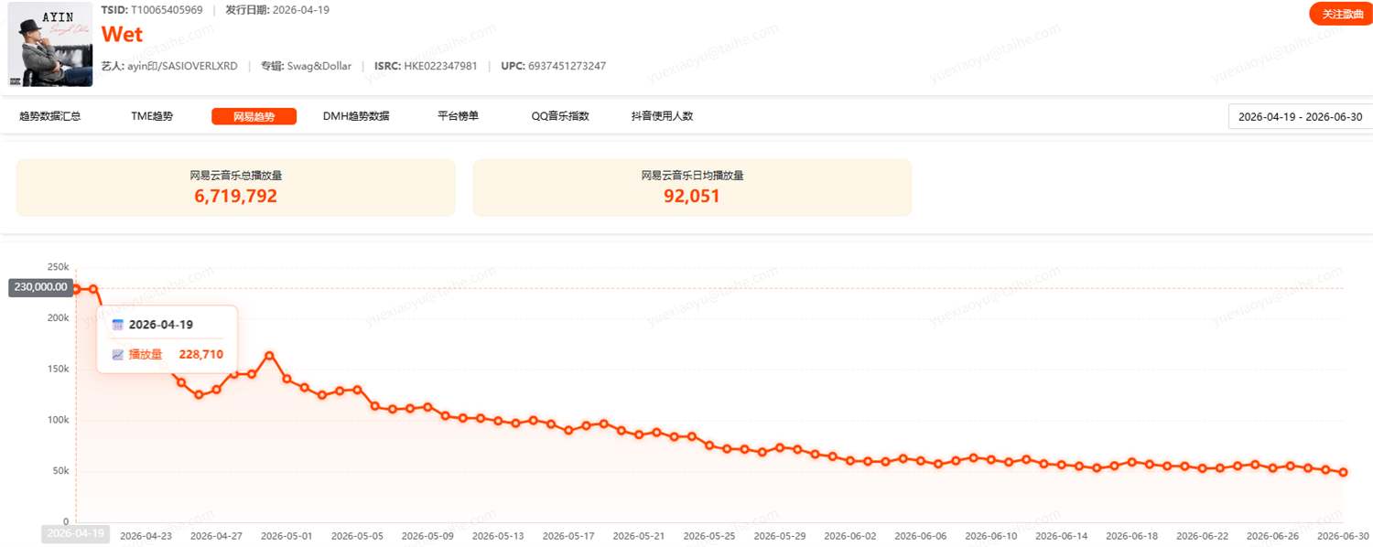Viewport: 1373px width, 547px height.
Task: Click the 250k y-axis label
Action: point(58,267)
